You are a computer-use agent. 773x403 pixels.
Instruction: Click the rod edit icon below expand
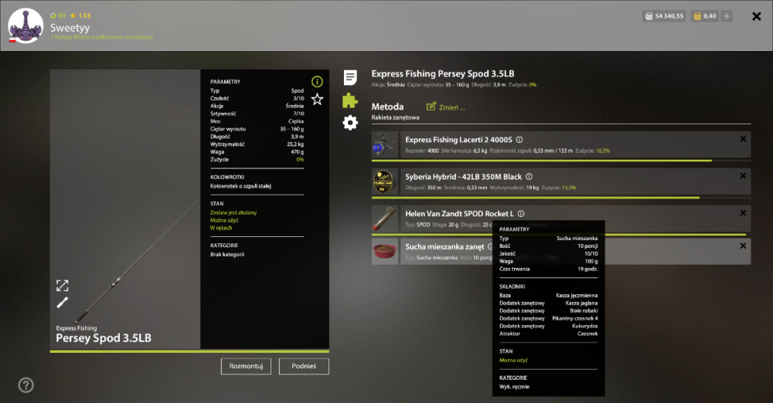click(x=62, y=303)
